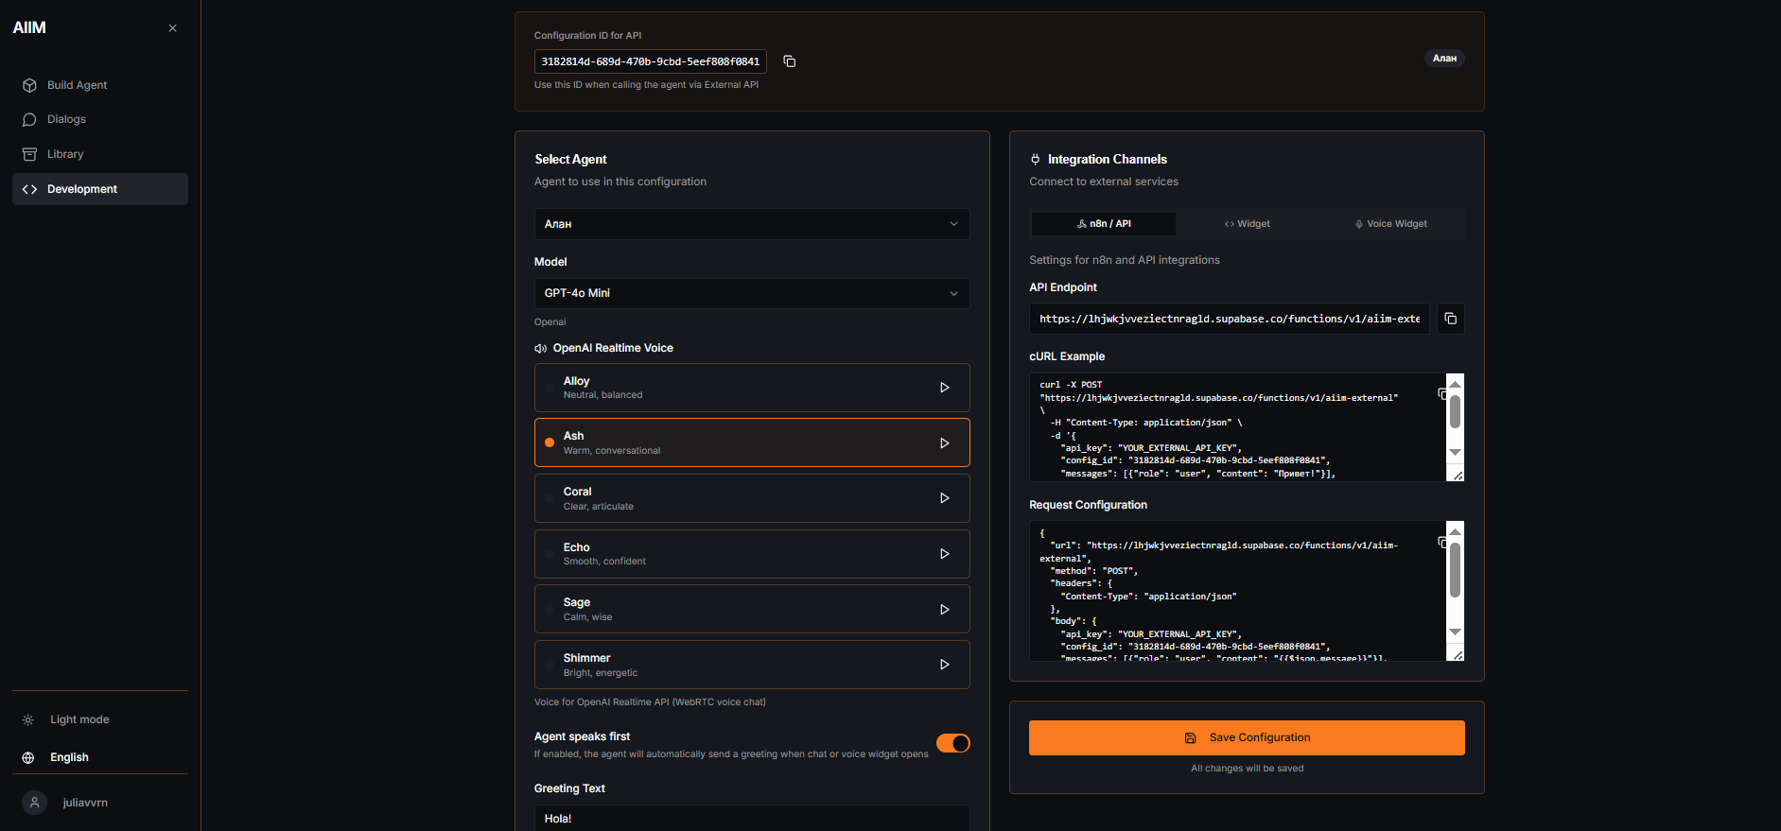Click the OpenAI Realtime Voice speaker icon
Screen dimensions: 1781x831
pyautogui.click(x=541, y=349)
